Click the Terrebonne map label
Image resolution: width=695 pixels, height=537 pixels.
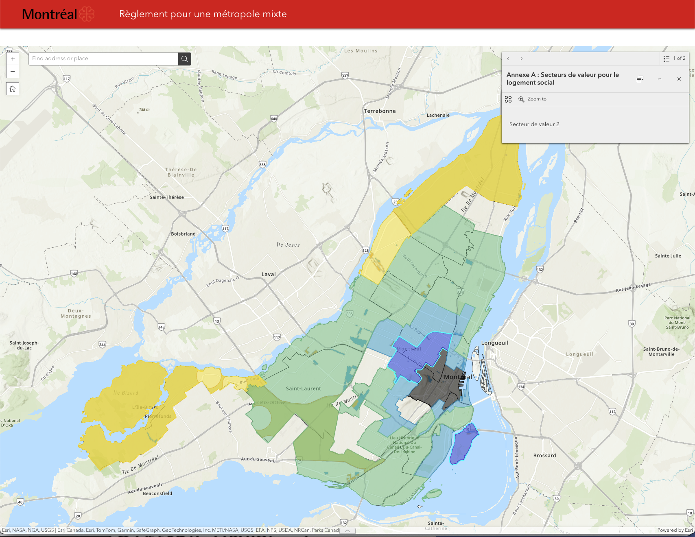(x=380, y=111)
